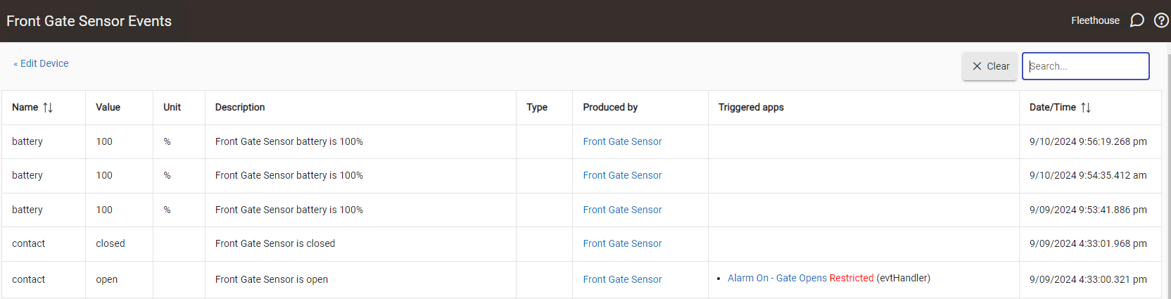The height and width of the screenshot is (299, 1171).
Task: Click the Description column header
Action: [240, 107]
